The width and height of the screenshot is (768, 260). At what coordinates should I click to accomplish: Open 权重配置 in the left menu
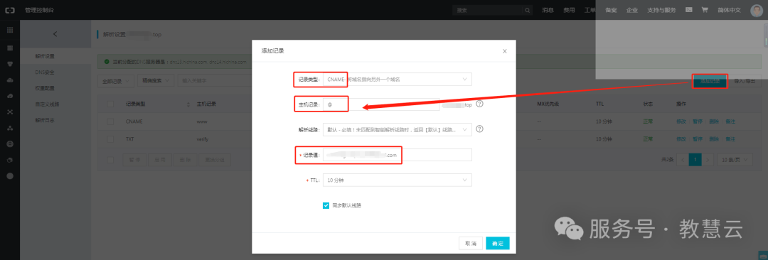[45, 88]
